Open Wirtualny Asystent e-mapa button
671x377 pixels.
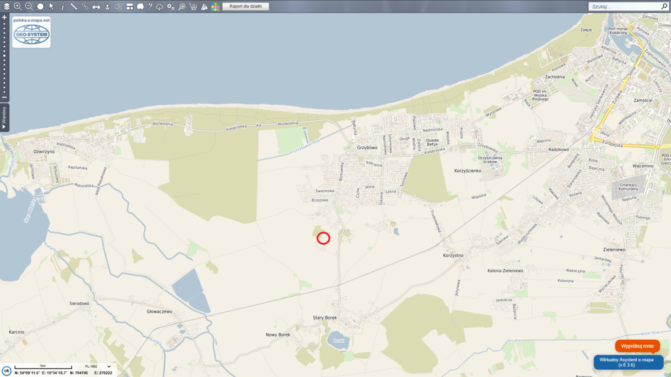[x=628, y=362]
